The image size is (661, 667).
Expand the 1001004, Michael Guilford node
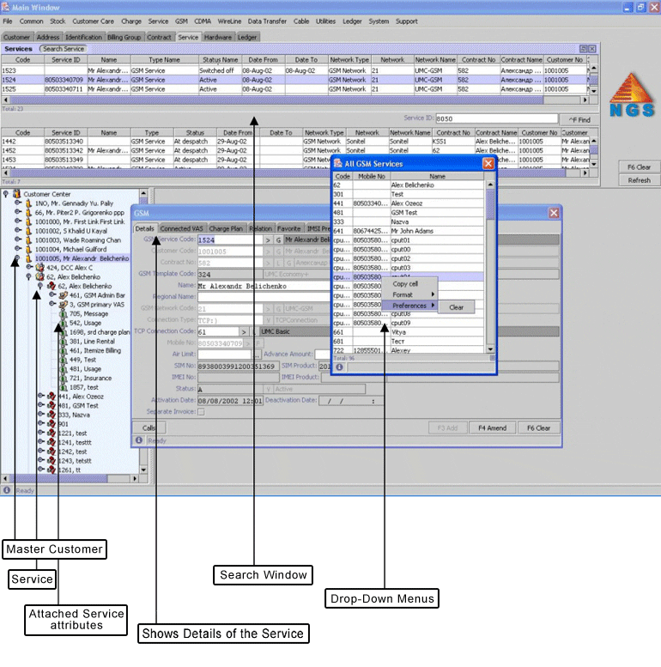click(x=18, y=249)
